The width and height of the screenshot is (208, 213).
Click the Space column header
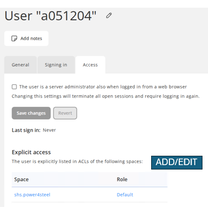tap(22, 179)
